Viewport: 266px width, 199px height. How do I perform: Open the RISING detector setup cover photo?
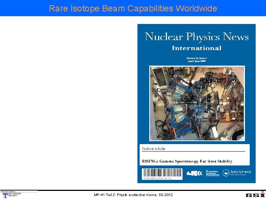point(197,103)
